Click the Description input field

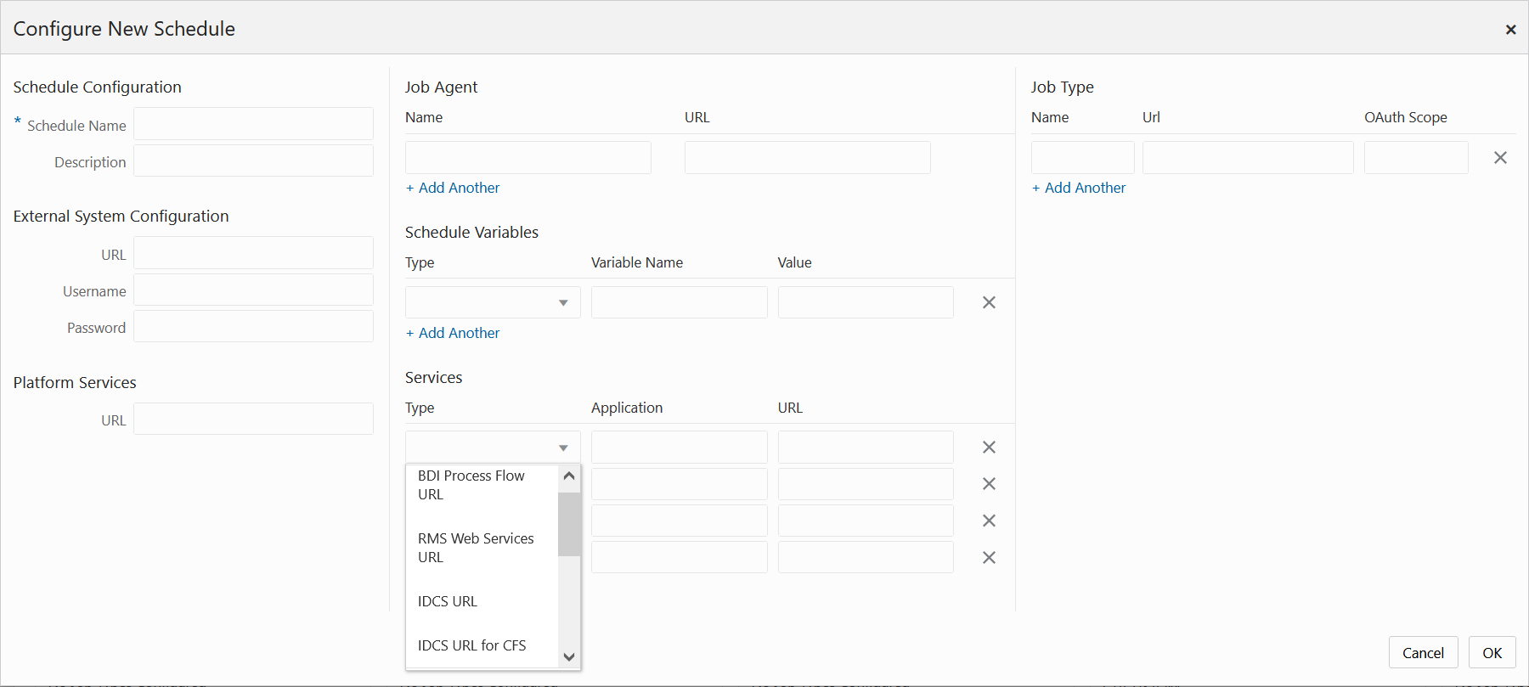coord(253,160)
